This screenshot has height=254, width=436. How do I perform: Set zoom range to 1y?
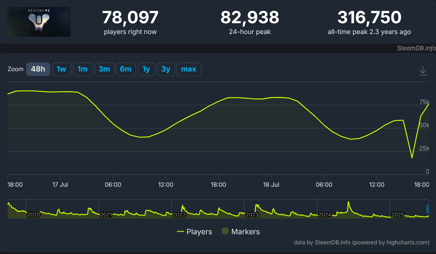(146, 69)
